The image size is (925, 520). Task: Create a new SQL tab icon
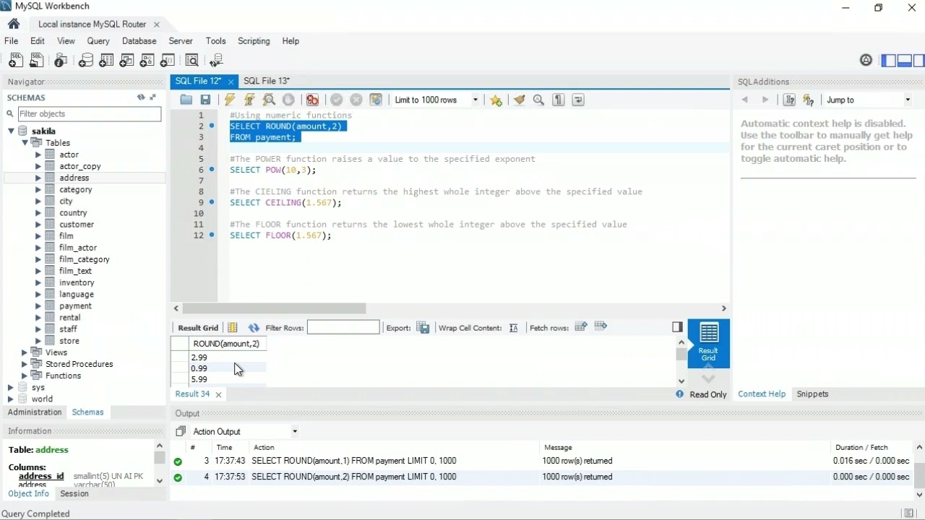pyautogui.click(x=15, y=61)
